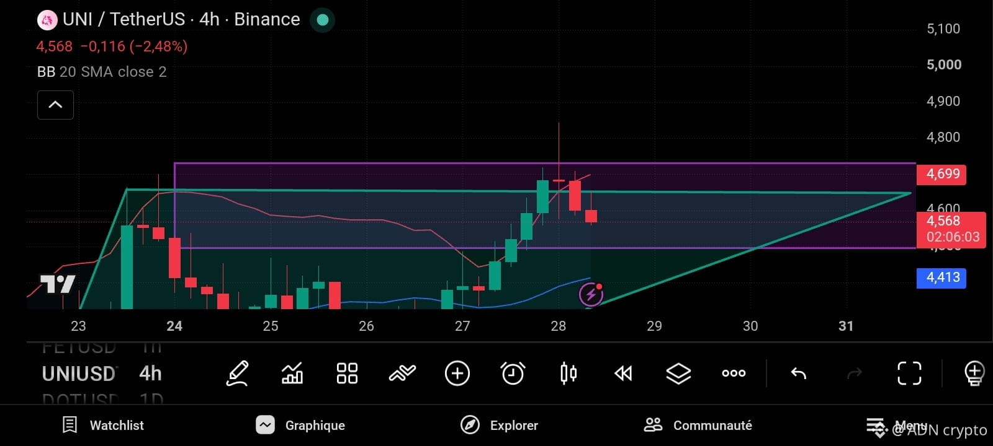Open the indicators chart icon
993x446 pixels.
[x=292, y=374]
